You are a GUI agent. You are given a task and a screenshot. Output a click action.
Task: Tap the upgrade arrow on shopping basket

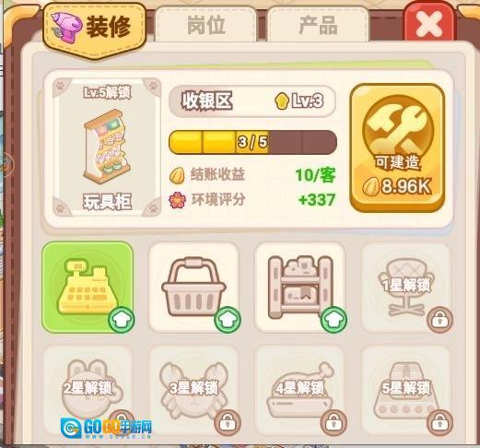228,320
